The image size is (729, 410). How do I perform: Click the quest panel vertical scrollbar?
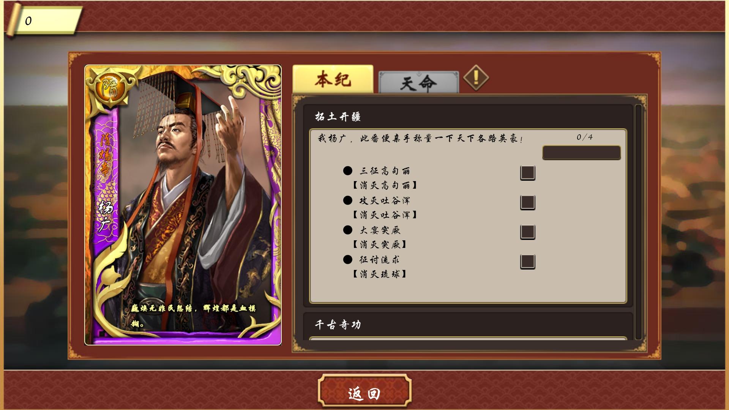click(x=638, y=222)
